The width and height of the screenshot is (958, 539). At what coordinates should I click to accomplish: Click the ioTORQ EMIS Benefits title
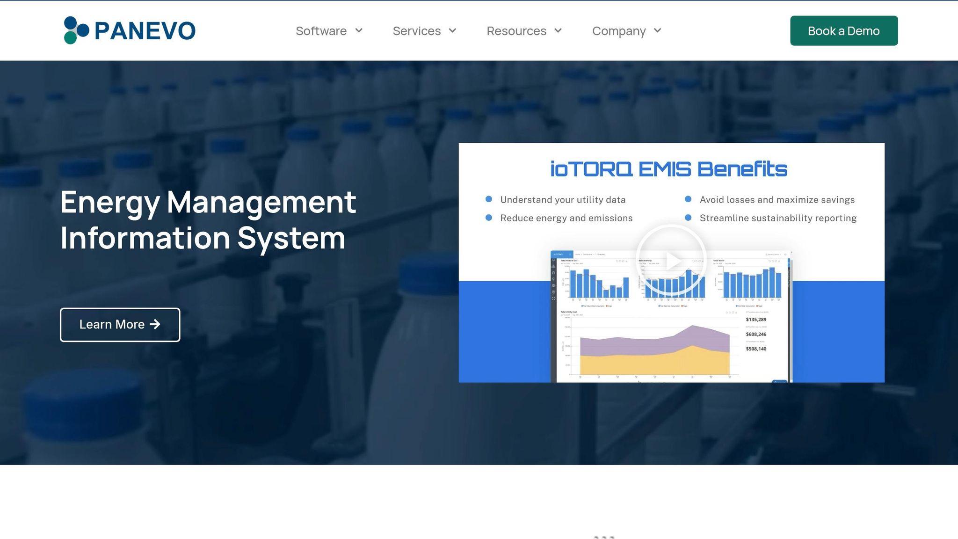(668, 169)
